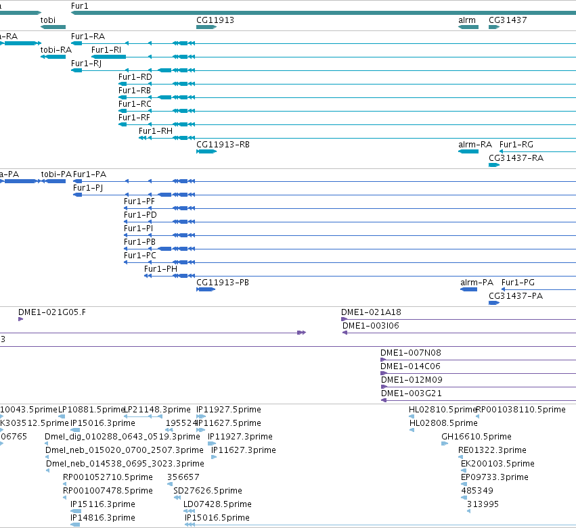Viewport: 576px width, 528px height.
Task: Click the Fur1-RA transcript label
Action: tap(88, 37)
